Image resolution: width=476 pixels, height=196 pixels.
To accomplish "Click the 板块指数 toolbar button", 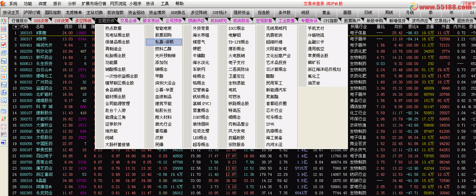I will coord(115,13).
